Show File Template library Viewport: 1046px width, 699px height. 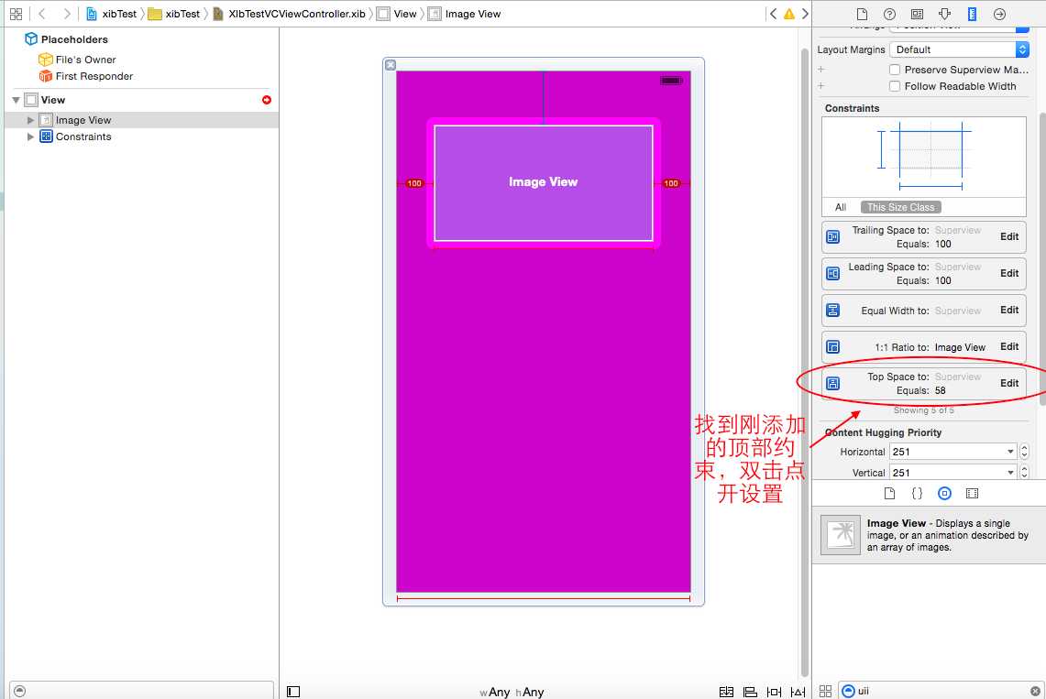[889, 493]
